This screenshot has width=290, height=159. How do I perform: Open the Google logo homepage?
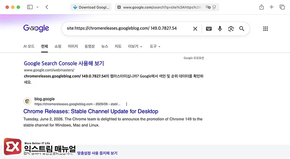[36, 28]
